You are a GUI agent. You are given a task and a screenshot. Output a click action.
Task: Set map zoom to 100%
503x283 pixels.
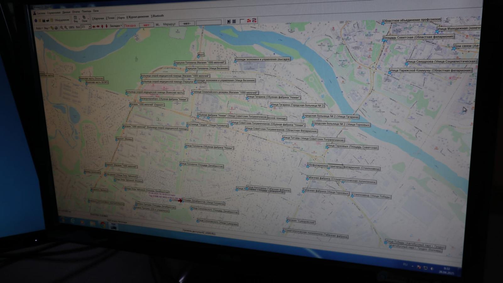tap(72, 27)
